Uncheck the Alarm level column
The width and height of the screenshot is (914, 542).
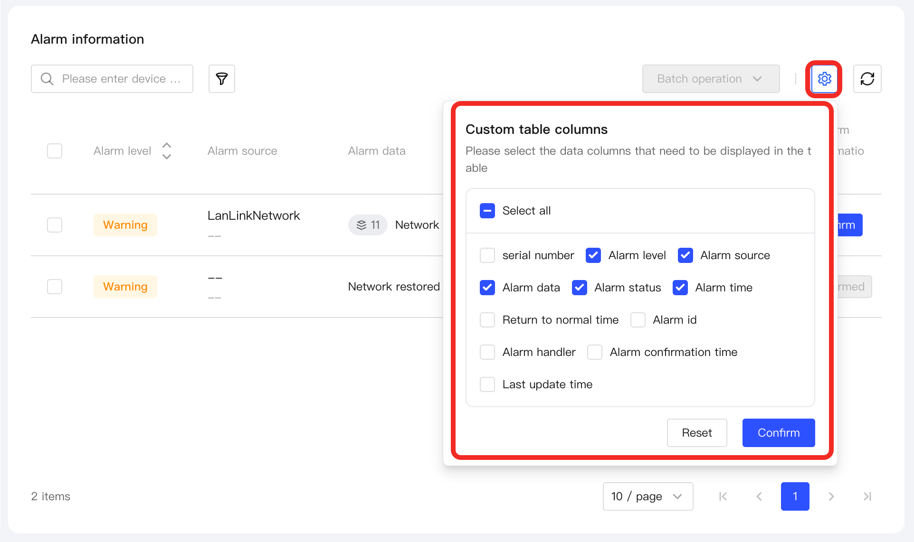coord(593,255)
